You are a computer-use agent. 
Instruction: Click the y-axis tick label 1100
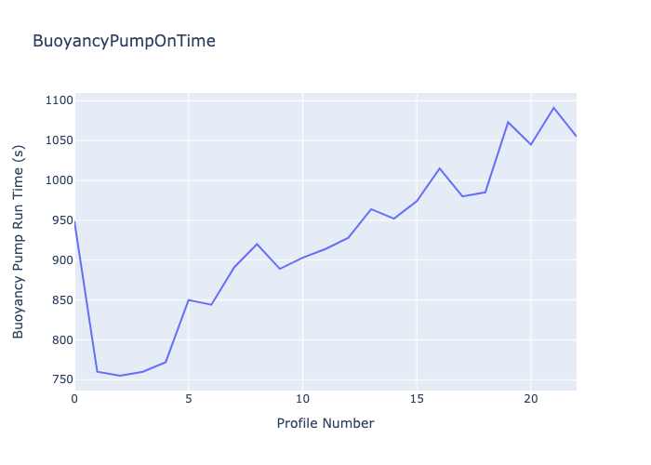click(x=55, y=100)
